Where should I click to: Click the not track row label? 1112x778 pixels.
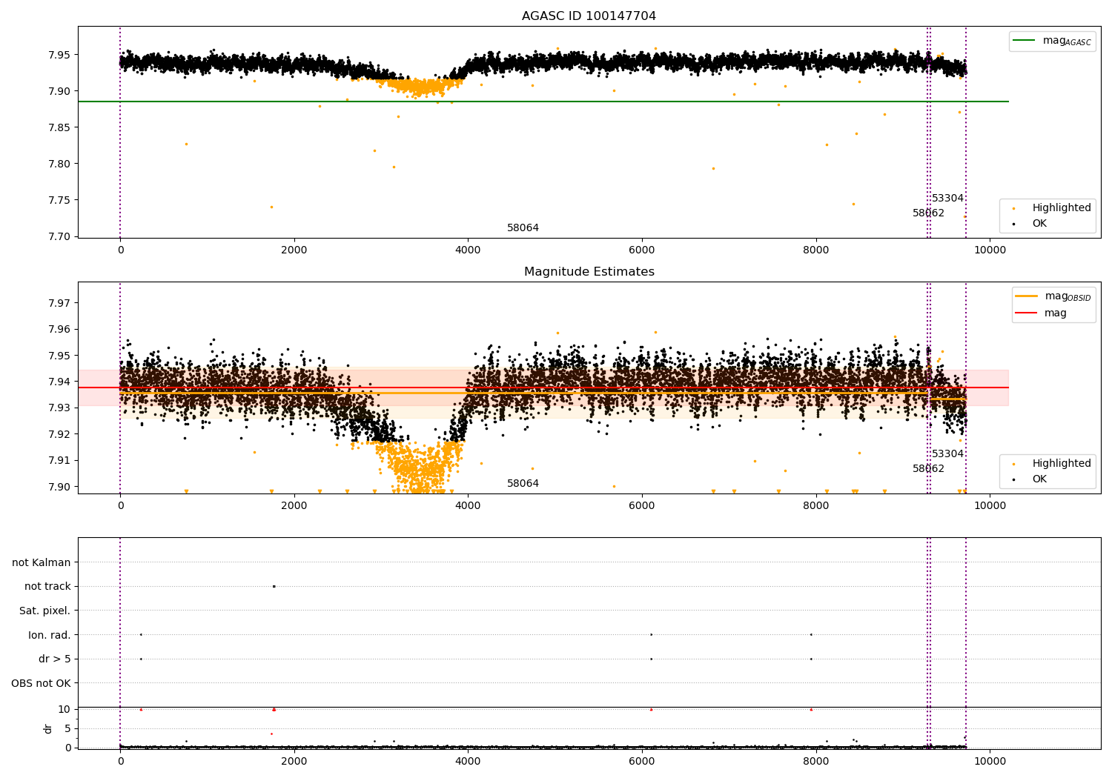(x=47, y=586)
